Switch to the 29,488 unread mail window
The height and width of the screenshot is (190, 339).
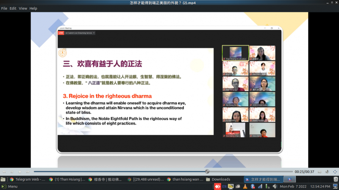[x=146, y=179]
